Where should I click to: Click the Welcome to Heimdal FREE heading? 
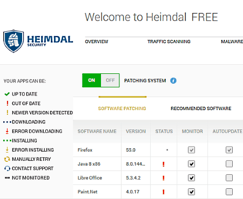tap(151, 17)
